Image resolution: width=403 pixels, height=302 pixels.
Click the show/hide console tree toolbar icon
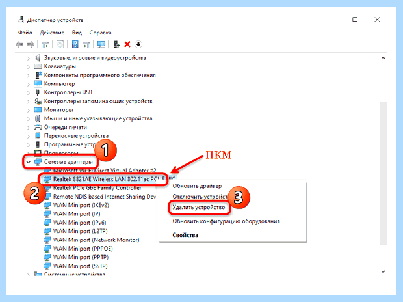[45, 44]
